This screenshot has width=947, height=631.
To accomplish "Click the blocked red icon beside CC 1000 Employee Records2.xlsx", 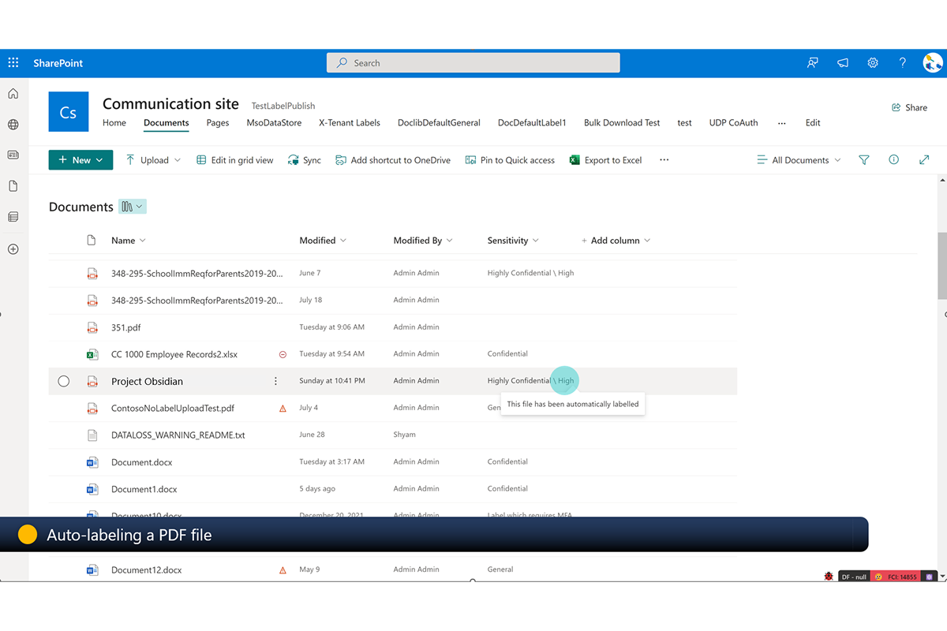I will click(283, 355).
